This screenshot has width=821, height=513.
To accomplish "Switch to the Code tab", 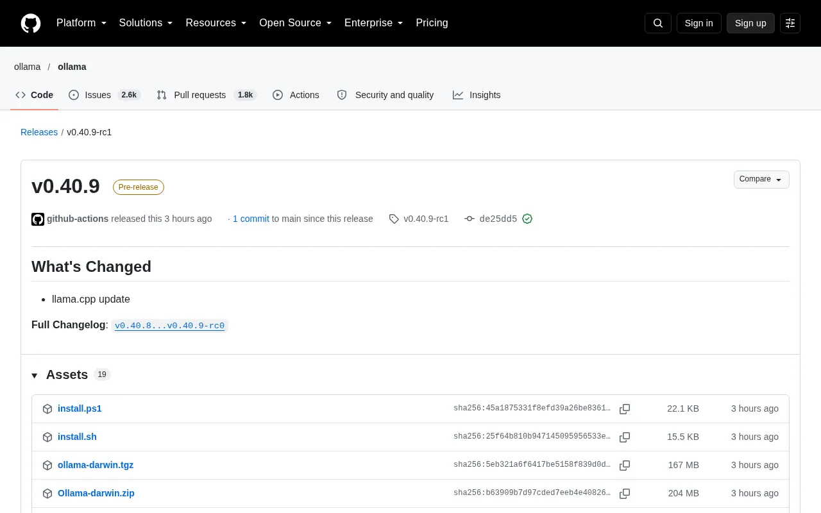I will coord(35,95).
